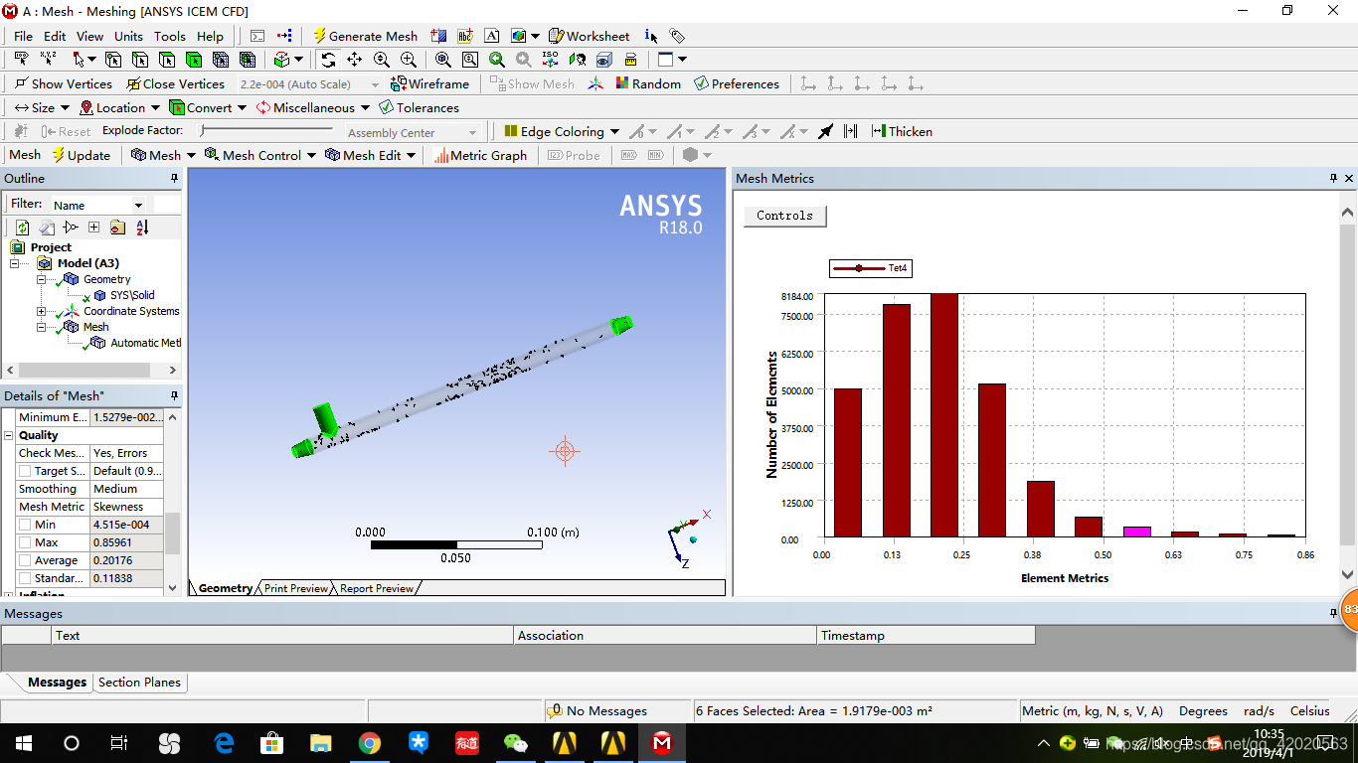The height and width of the screenshot is (763, 1358).
Task: Tick the Max parameter checkbox
Action: (x=25, y=542)
